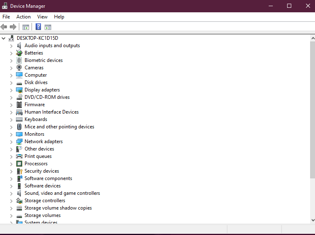Select the DVD/CD-ROM drives label

click(x=47, y=97)
